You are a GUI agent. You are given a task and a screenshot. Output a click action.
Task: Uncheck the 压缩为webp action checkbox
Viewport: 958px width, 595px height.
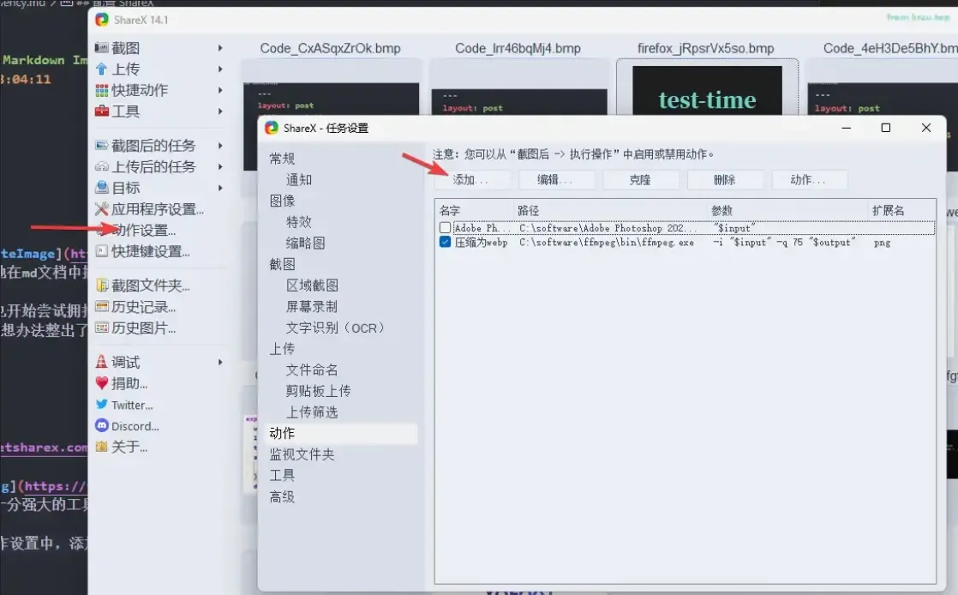tap(445, 243)
